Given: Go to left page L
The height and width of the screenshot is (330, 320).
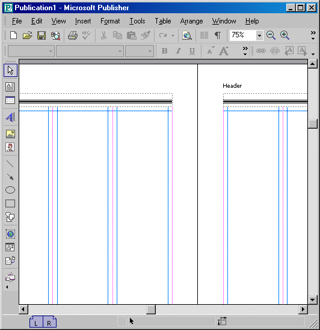Looking at the screenshot, I should tap(36, 322).
